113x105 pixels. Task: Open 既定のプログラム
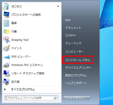pyautogui.click(x=76, y=75)
